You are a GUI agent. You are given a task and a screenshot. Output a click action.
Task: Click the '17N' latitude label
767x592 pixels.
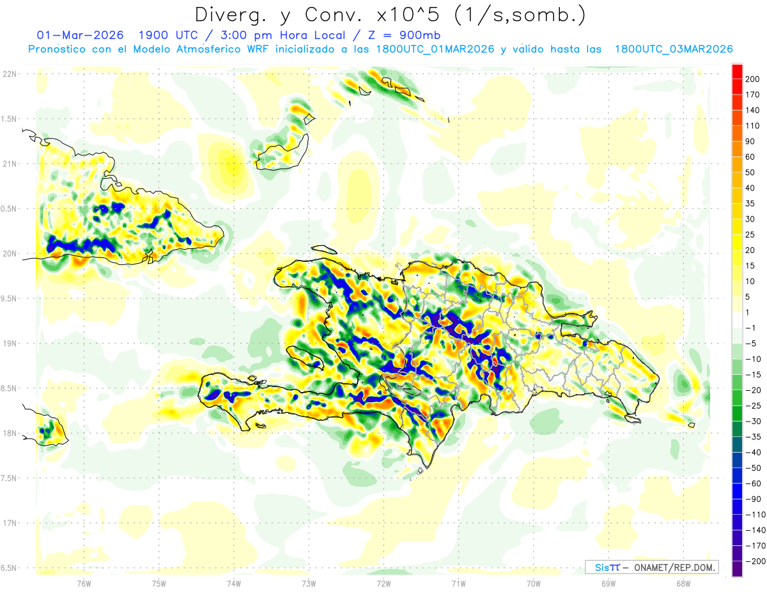pyautogui.click(x=9, y=523)
